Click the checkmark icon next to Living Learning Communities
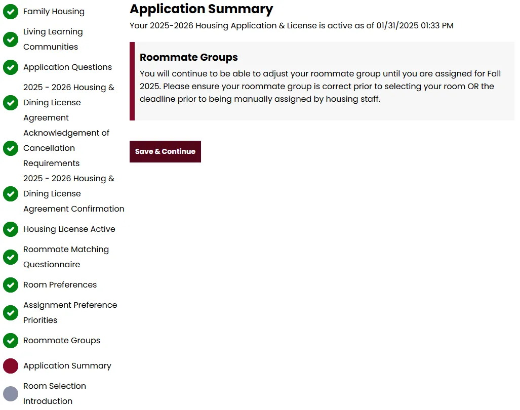 pos(11,39)
